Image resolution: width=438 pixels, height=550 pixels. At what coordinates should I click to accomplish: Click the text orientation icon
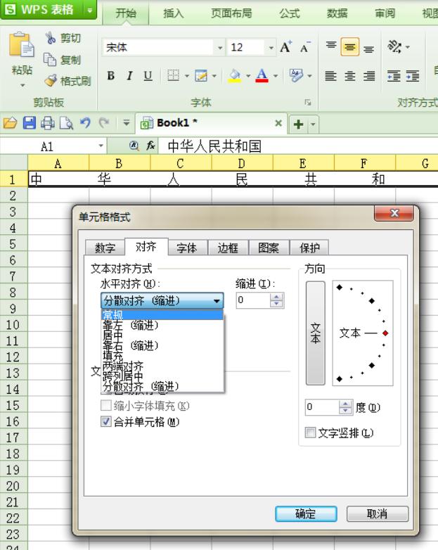[x=394, y=46]
